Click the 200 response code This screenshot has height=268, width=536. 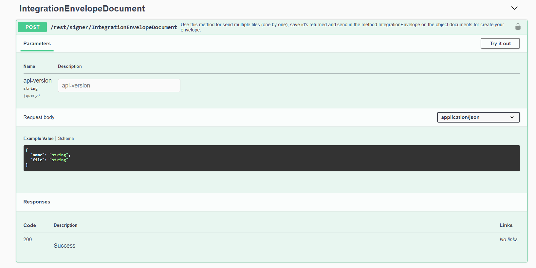tap(28, 239)
